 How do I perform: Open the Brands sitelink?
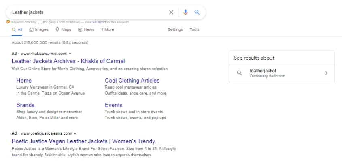point(25,105)
